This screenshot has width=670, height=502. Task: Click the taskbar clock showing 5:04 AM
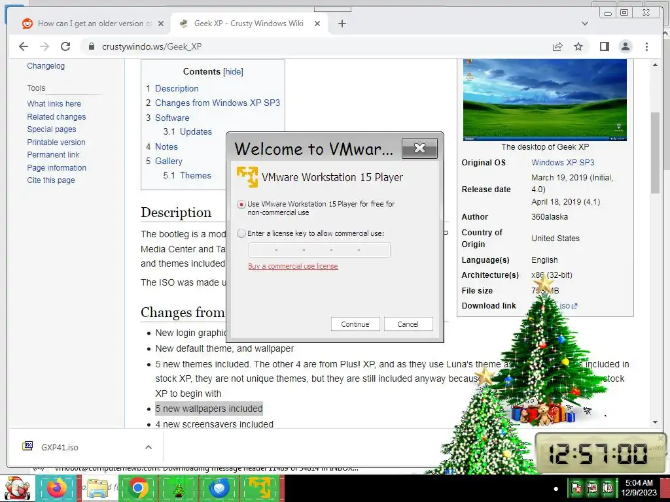point(639,488)
